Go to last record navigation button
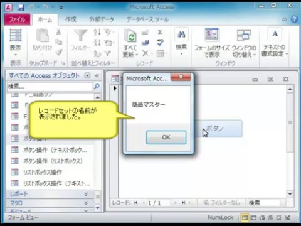This screenshot has width=301, height=226. pyautogui.click(x=183, y=203)
